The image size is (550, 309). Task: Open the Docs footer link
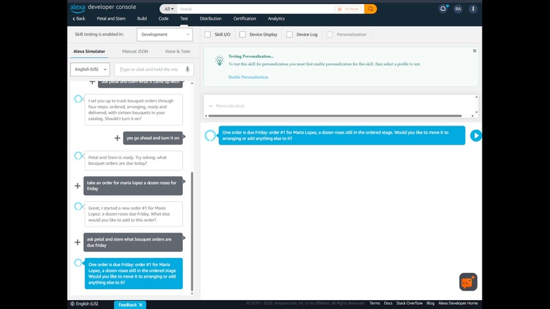pos(388,304)
